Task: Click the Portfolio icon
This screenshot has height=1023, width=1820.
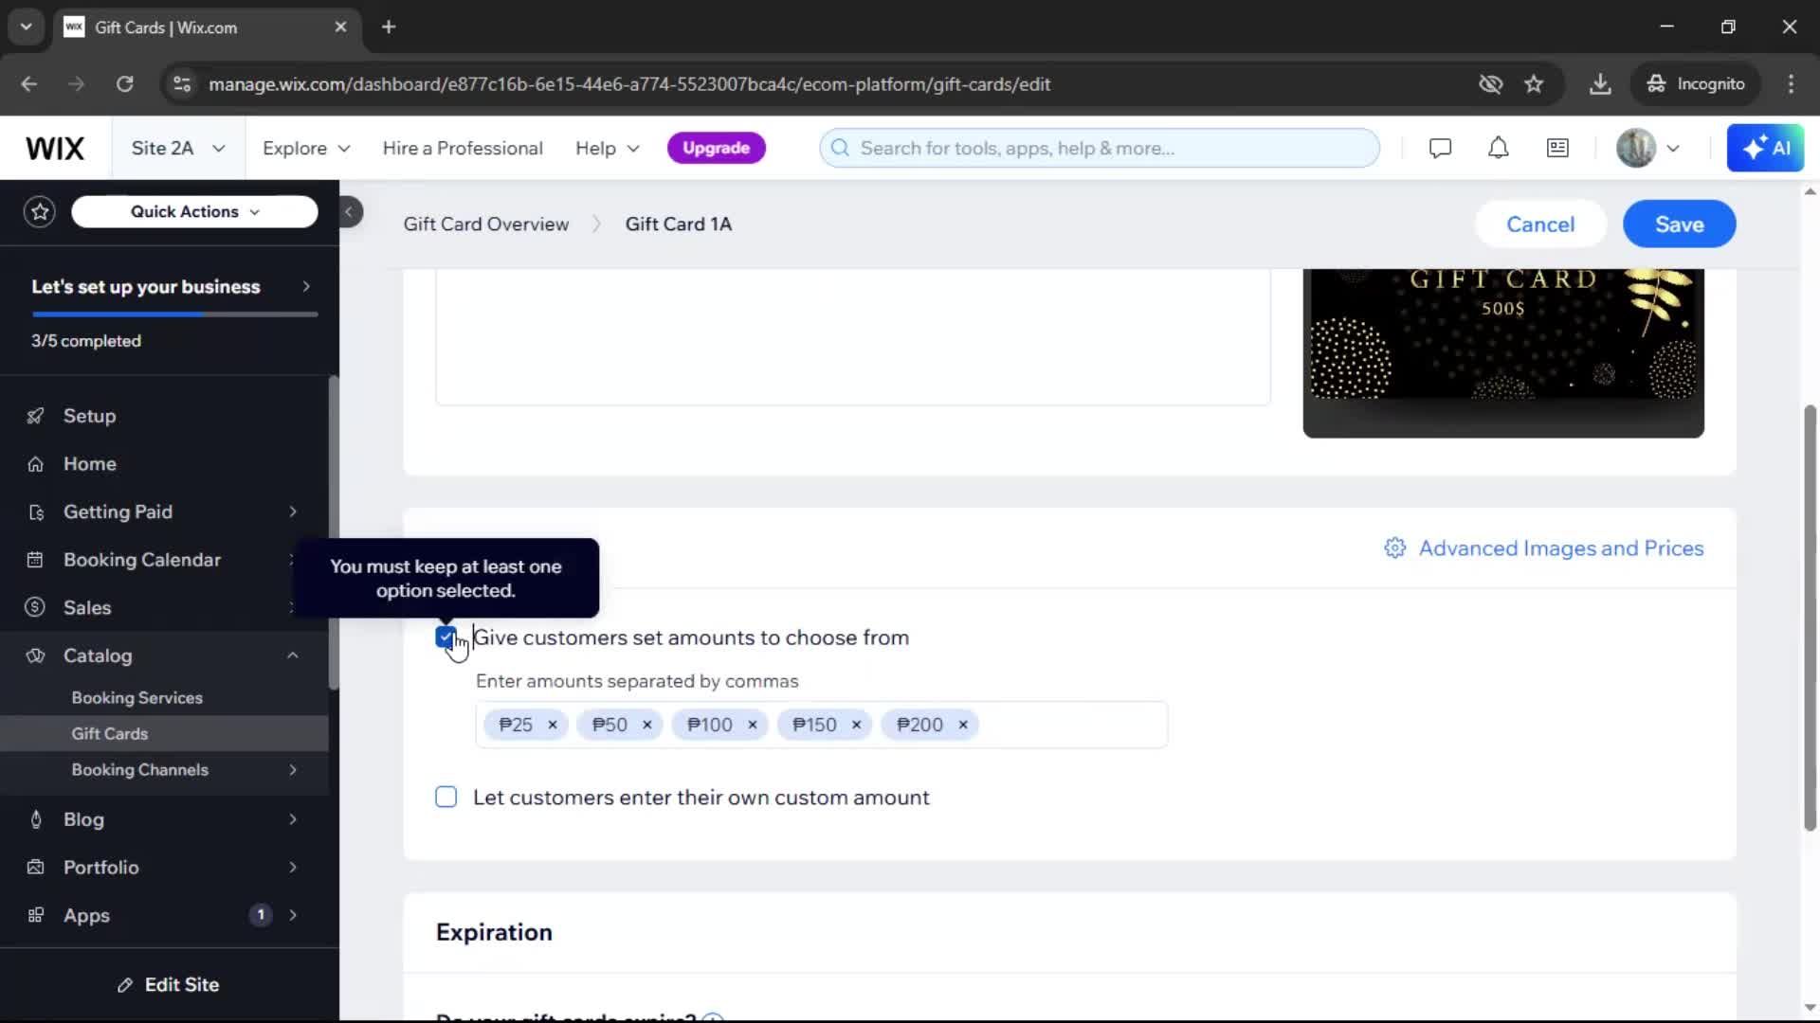Action: coord(35,868)
